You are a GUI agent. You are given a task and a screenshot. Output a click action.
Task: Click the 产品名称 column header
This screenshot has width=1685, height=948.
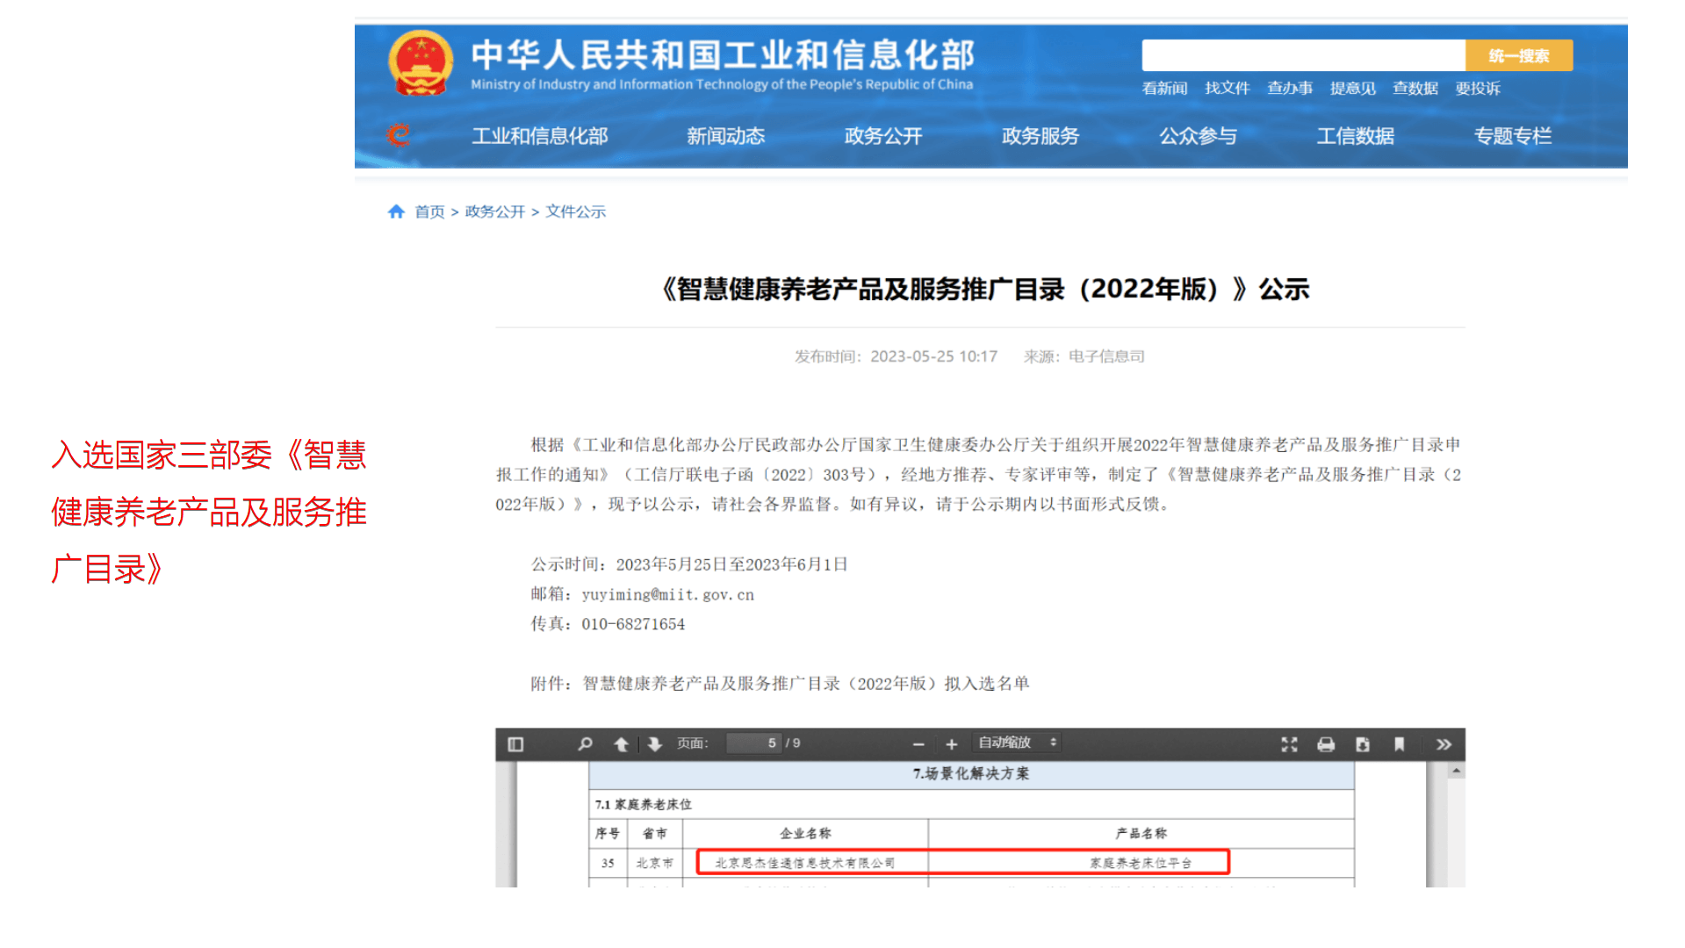click(1141, 833)
